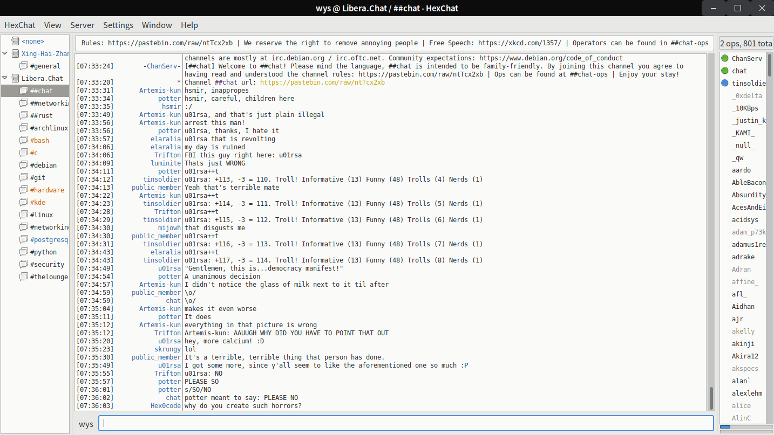This screenshot has width=774, height=435.
Task: Click the channel icon beside ##rust
Action: 23,116
